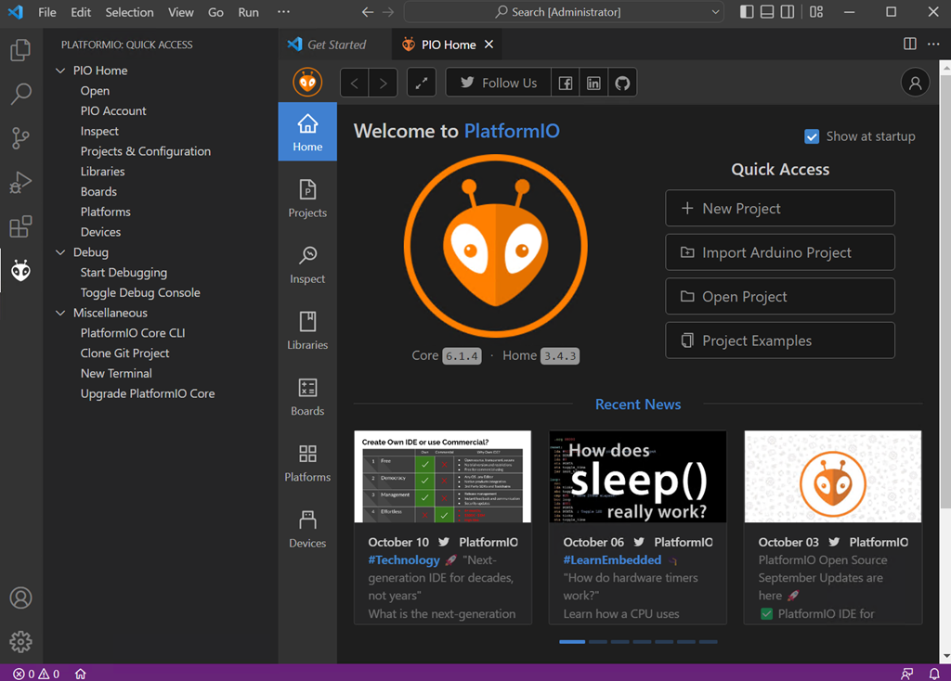This screenshot has width=951, height=681.
Task: Click the LinkedIn icon in PIO toolbar
Action: (x=593, y=83)
